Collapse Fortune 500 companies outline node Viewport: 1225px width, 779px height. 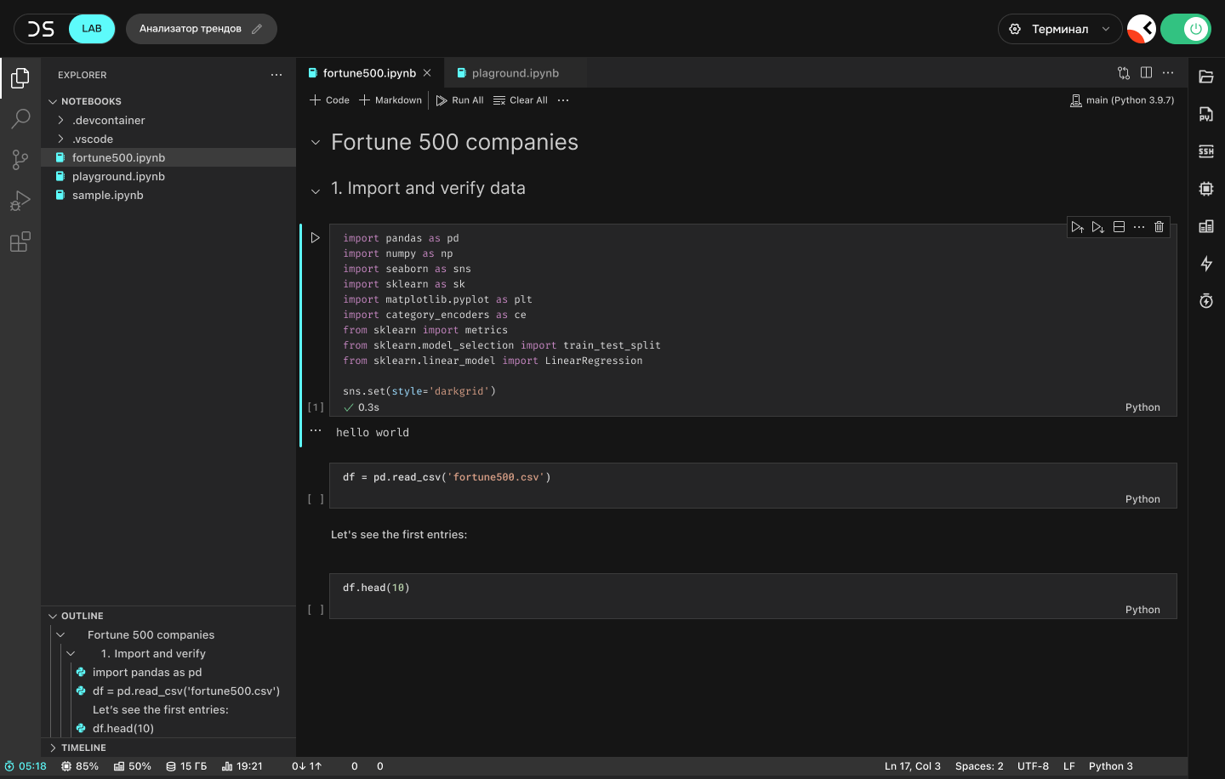[x=60, y=634]
